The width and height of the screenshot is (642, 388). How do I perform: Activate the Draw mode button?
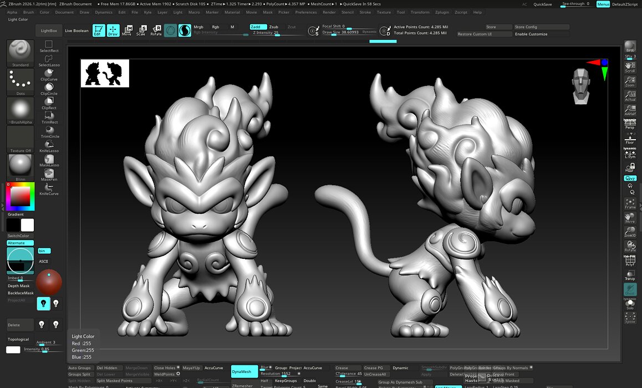click(x=113, y=30)
